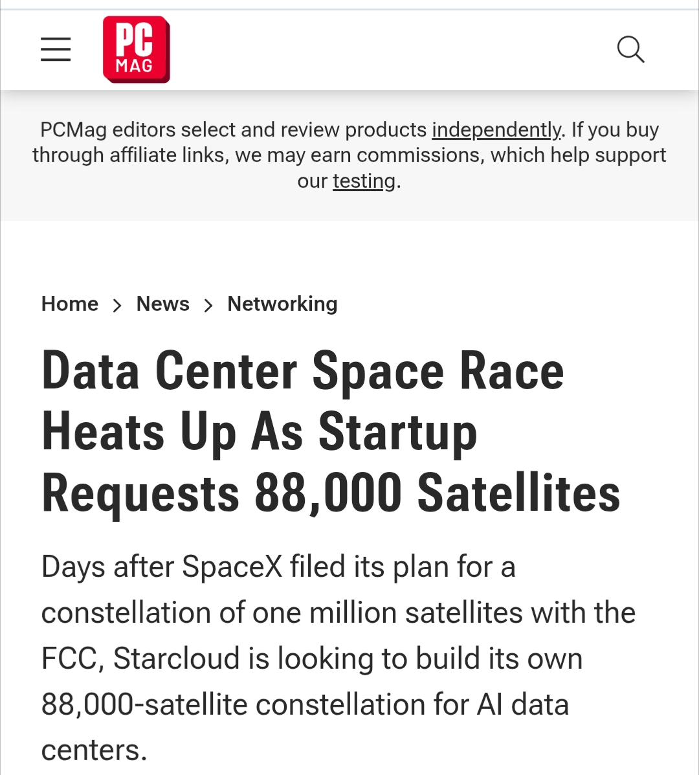Click "centers." ending the summary

94,751
